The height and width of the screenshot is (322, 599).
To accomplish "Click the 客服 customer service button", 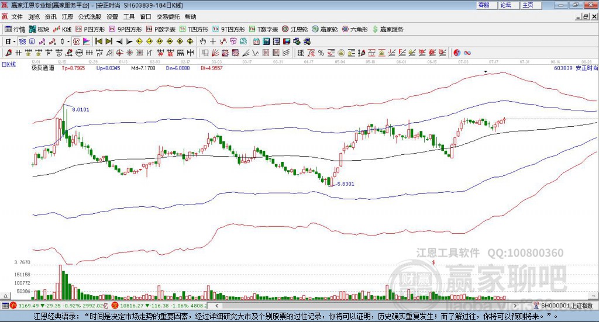I will (x=486, y=5).
